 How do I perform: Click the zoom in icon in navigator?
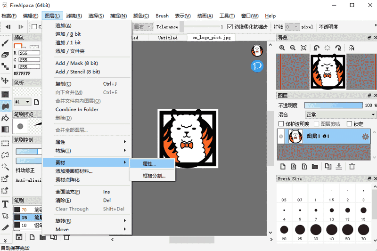[x=282, y=48]
